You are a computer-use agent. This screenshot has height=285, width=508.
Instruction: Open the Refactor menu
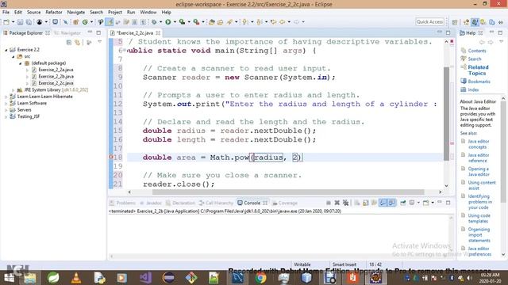54,13
